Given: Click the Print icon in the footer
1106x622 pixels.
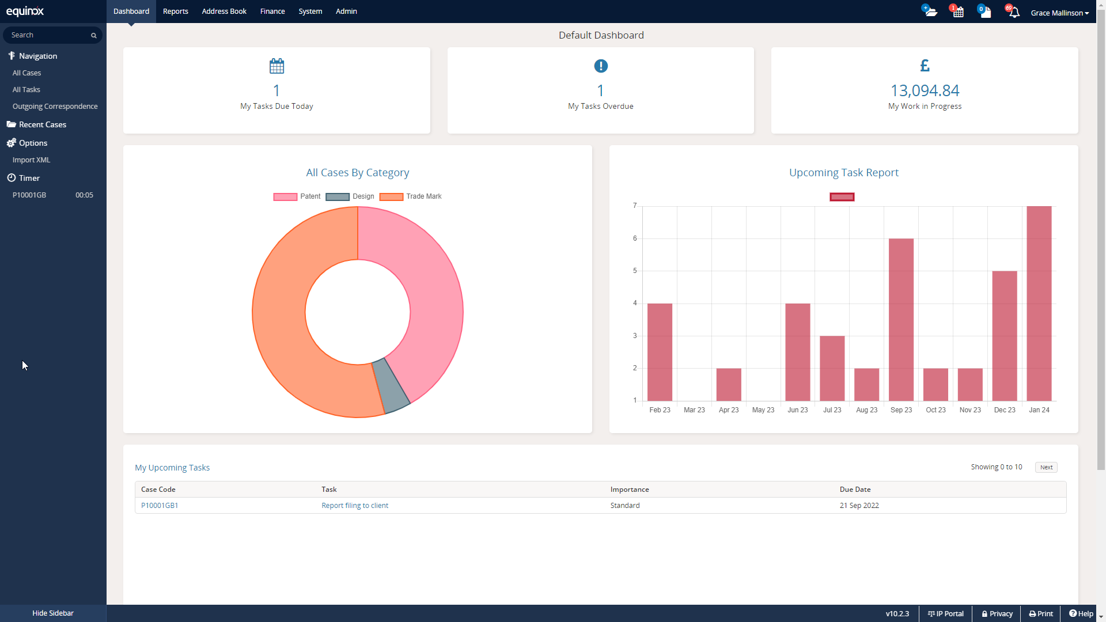Looking at the screenshot, I should [x=1040, y=613].
